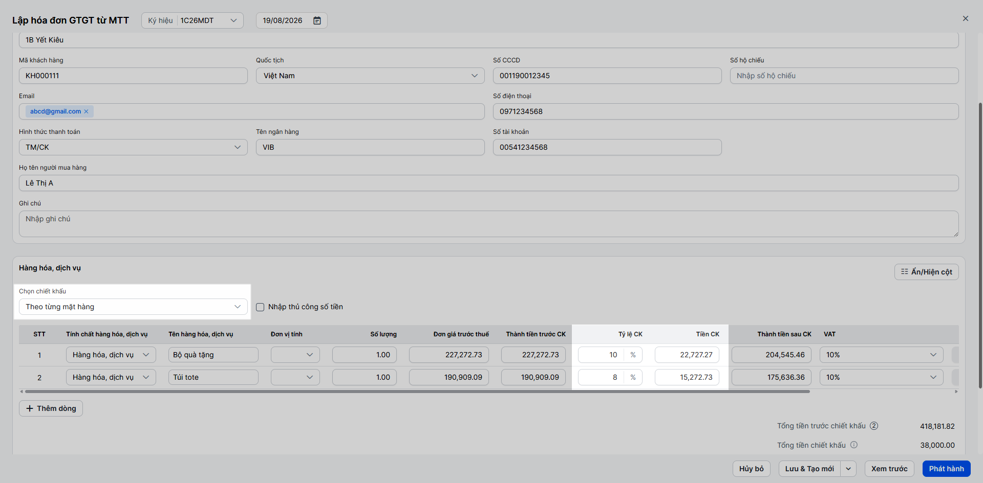The width and height of the screenshot is (983, 483).
Task: Close the invoice dialog with X
Action: [x=966, y=18]
